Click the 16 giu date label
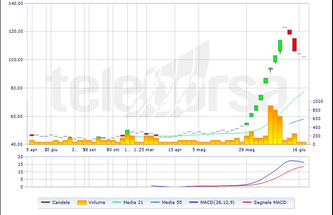Viewport: 333px width, 215px height. click(x=299, y=150)
